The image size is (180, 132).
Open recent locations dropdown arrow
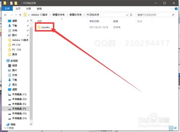(16, 15)
